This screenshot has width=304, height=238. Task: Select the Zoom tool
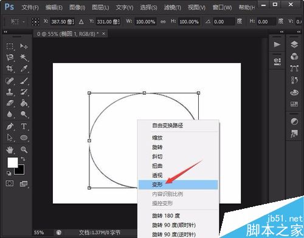pyautogui.click(x=24, y=150)
